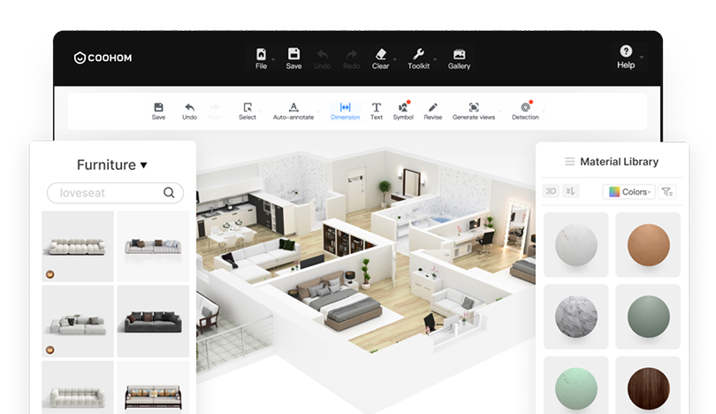
Task: Expand the arrow next to Clear
Action: pyautogui.click(x=395, y=59)
